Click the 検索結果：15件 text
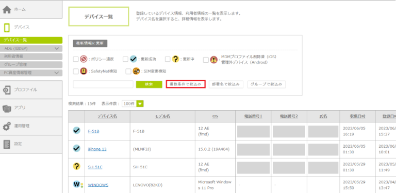 (82, 104)
